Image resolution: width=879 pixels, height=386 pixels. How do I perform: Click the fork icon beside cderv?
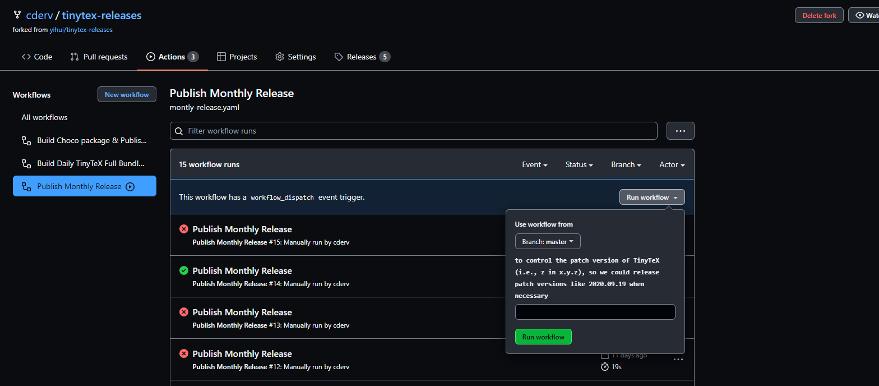pos(17,15)
